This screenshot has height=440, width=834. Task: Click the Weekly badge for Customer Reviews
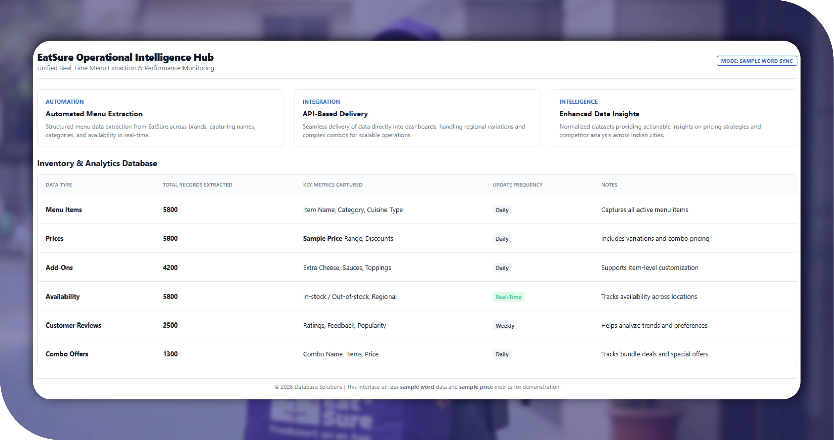[505, 326]
